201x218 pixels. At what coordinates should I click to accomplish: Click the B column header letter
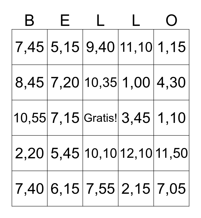[29, 21]
